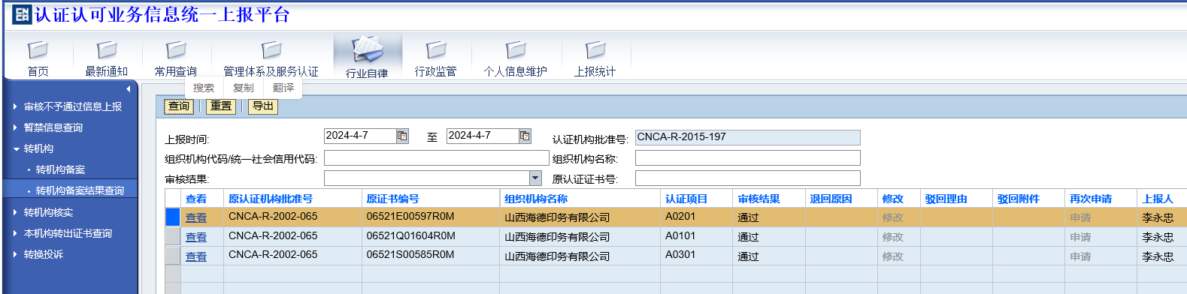This screenshot has height=294, width=1187.
Task: Open the end date calendar picker
Action: click(525, 136)
